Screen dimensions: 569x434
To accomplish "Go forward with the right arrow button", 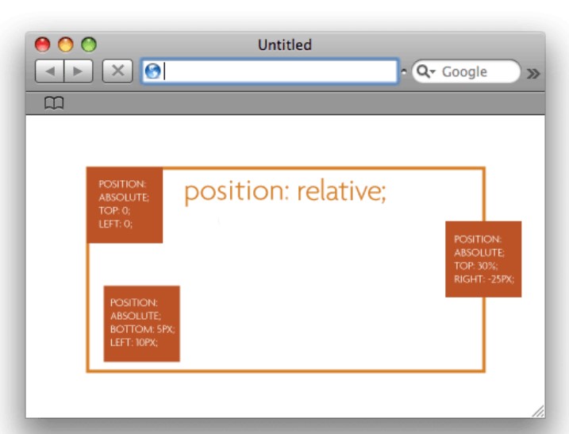I will pos(79,71).
